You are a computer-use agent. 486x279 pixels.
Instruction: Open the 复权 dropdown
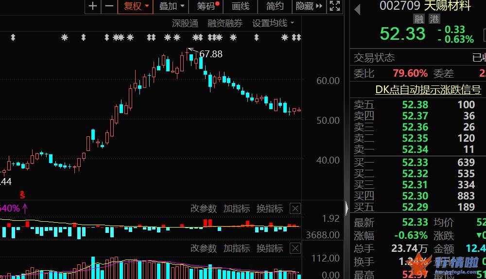click(136, 6)
